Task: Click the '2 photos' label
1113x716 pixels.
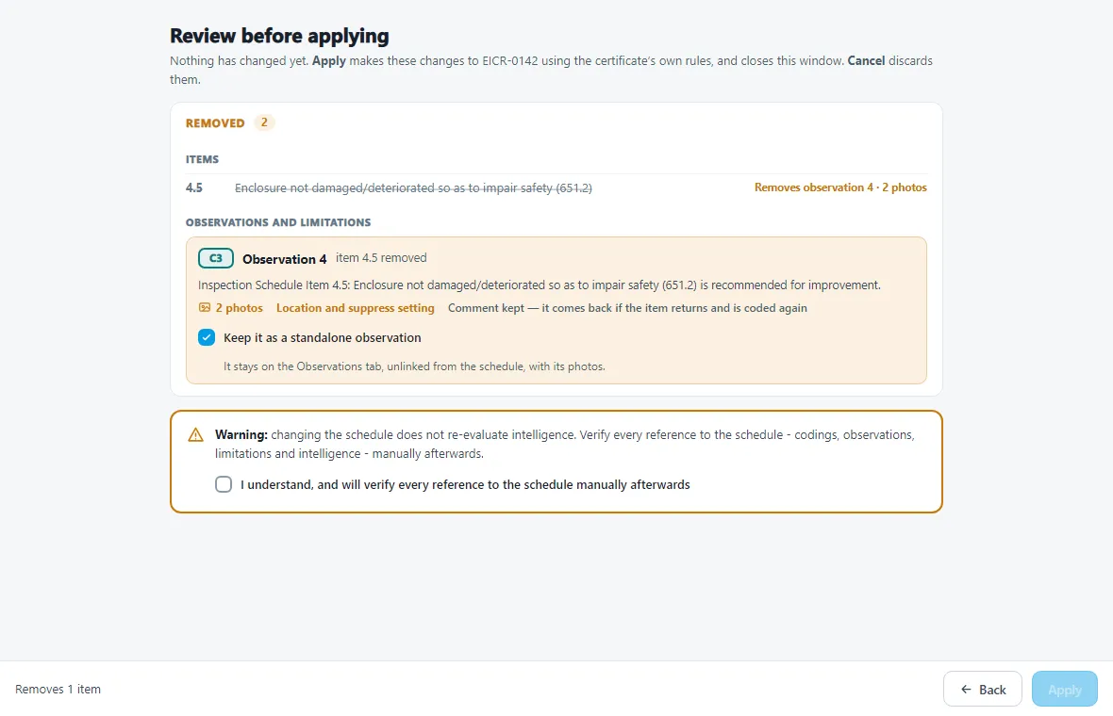Action: [240, 308]
